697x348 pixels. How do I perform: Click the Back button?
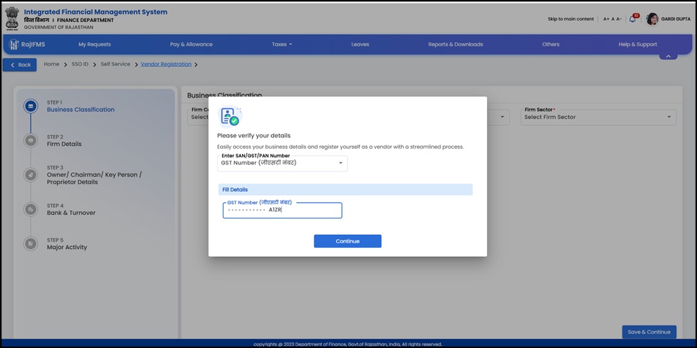19,65
